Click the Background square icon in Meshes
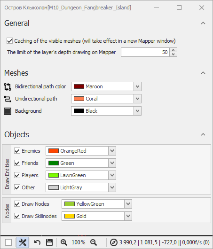 [x=8, y=111]
